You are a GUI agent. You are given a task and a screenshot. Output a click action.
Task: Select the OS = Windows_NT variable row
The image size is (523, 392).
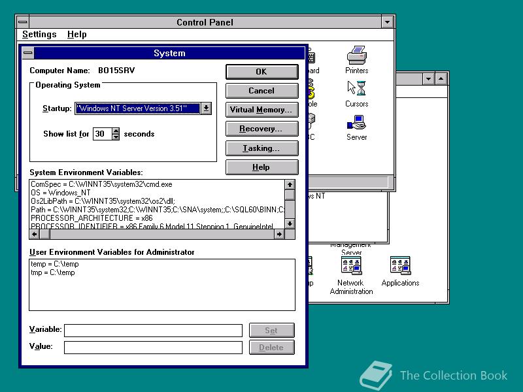click(x=157, y=193)
